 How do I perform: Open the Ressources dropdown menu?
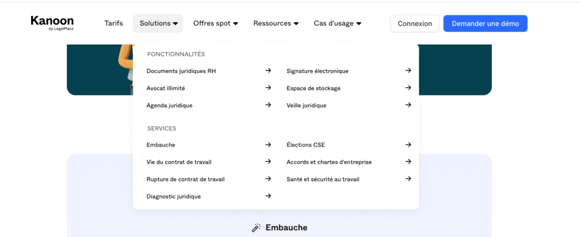click(276, 24)
